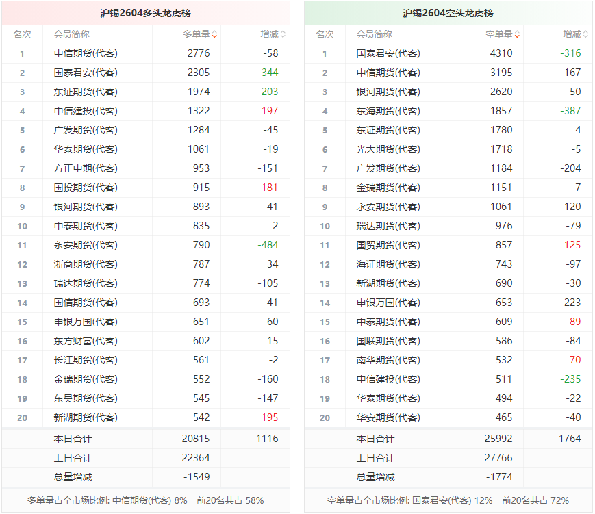Select 银河期货(代客) in short table
The height and width of the screenshot is (514, 595).
click(x=388, y=92)
